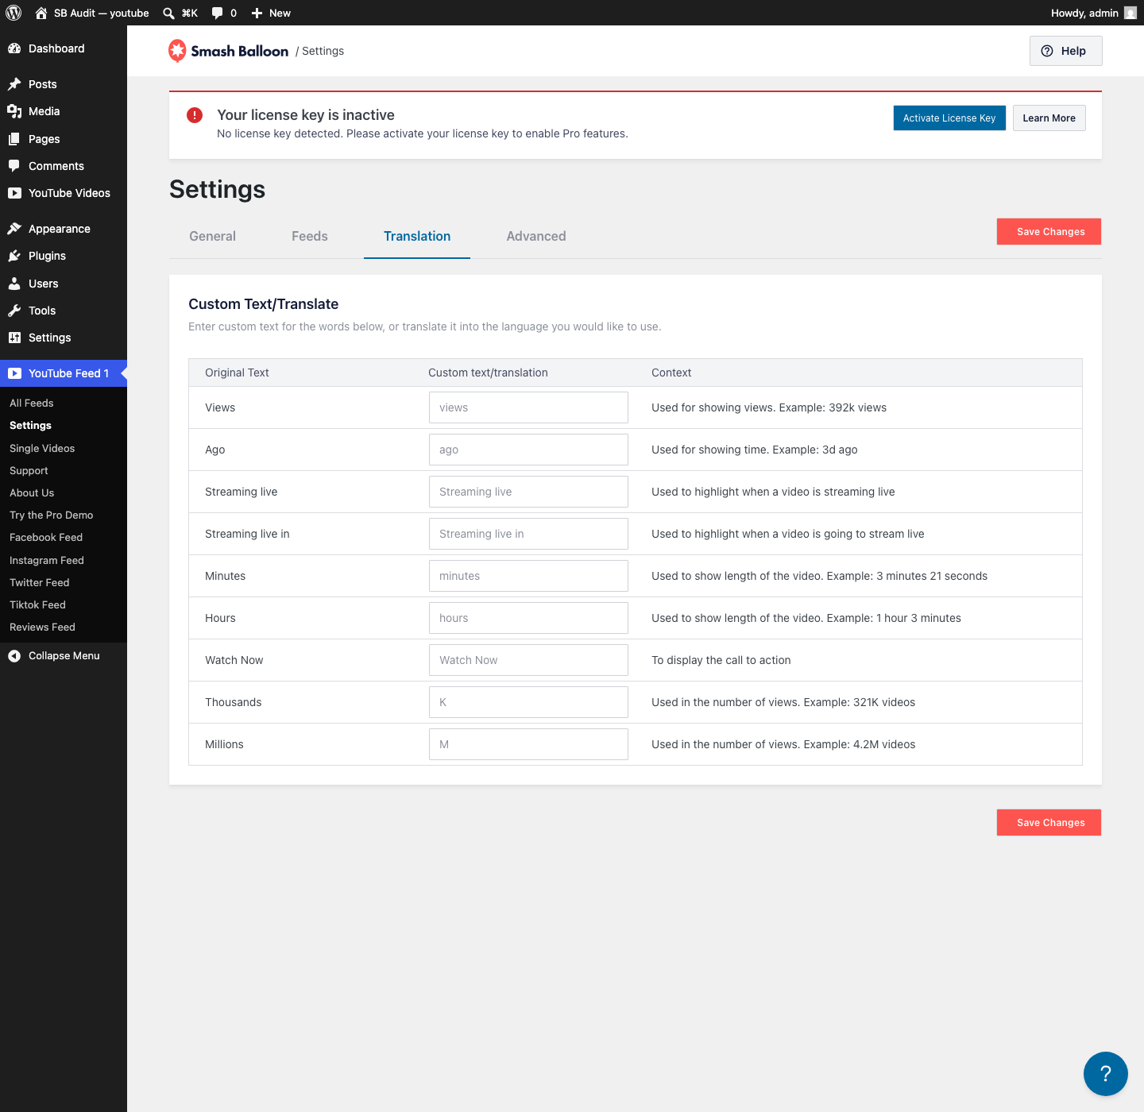Click the Media icon in sidebar

[x=14, y=111]
